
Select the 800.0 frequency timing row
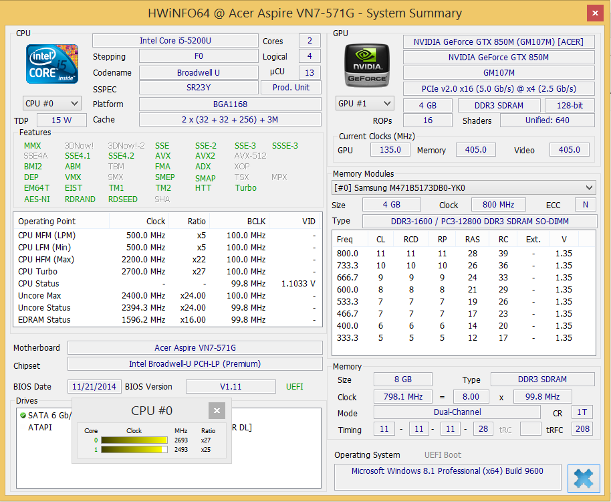pyautogui.click(x=464, y=254)
